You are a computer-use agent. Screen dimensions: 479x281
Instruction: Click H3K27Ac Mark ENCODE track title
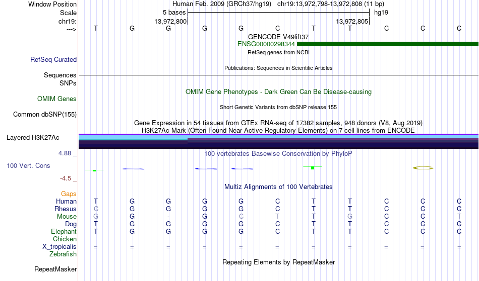pos(278,130)
